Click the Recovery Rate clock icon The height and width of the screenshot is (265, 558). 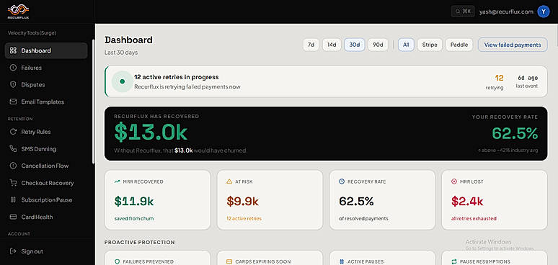pyautogui.click(x=342, y=181)
